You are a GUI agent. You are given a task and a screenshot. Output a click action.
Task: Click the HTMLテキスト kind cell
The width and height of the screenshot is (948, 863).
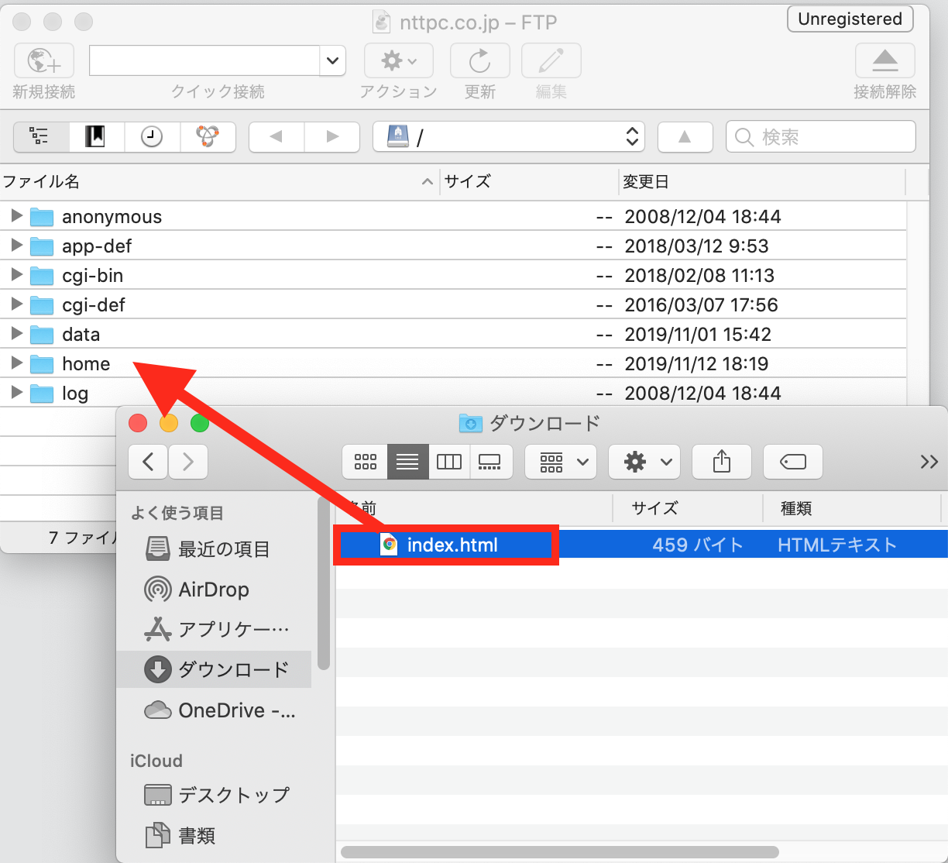(x=837, y=545)
